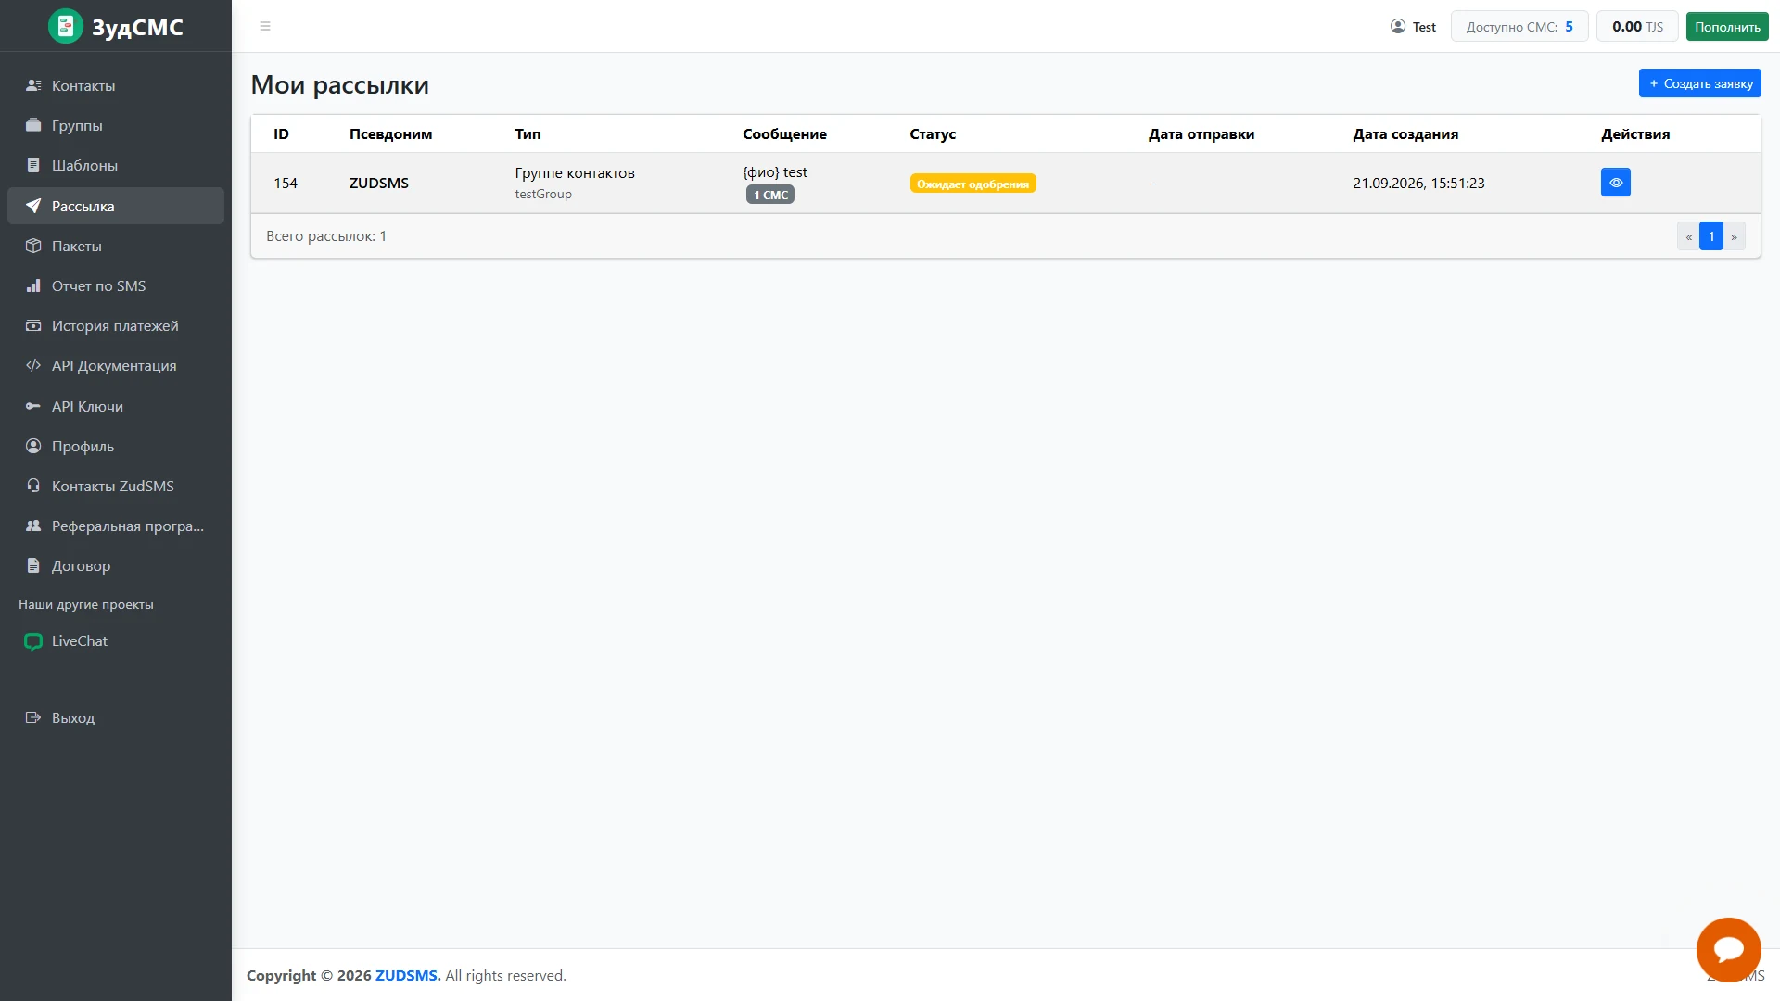Click Всего рассылок: 1 text

326,236
